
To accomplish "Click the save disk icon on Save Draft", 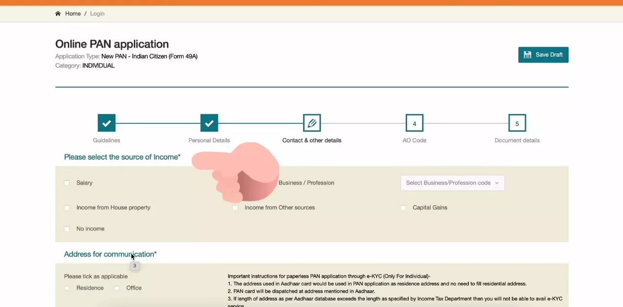I will click(x=528, y=54).
